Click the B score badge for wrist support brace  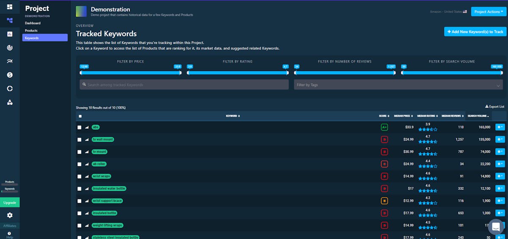pyautogui.click(x=384, y=201)
